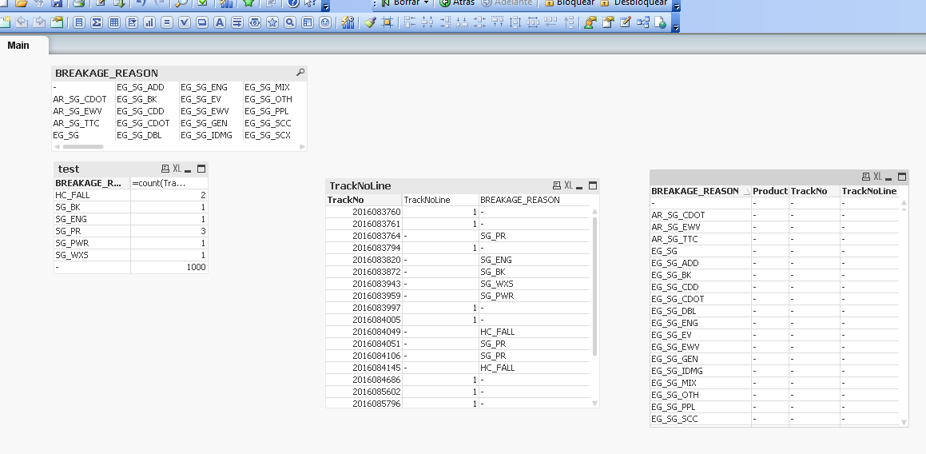The width and height of the screenshot is (926, 454).
Task: Click the down arrow of the right table scrollbar
Action: [904, 422]
